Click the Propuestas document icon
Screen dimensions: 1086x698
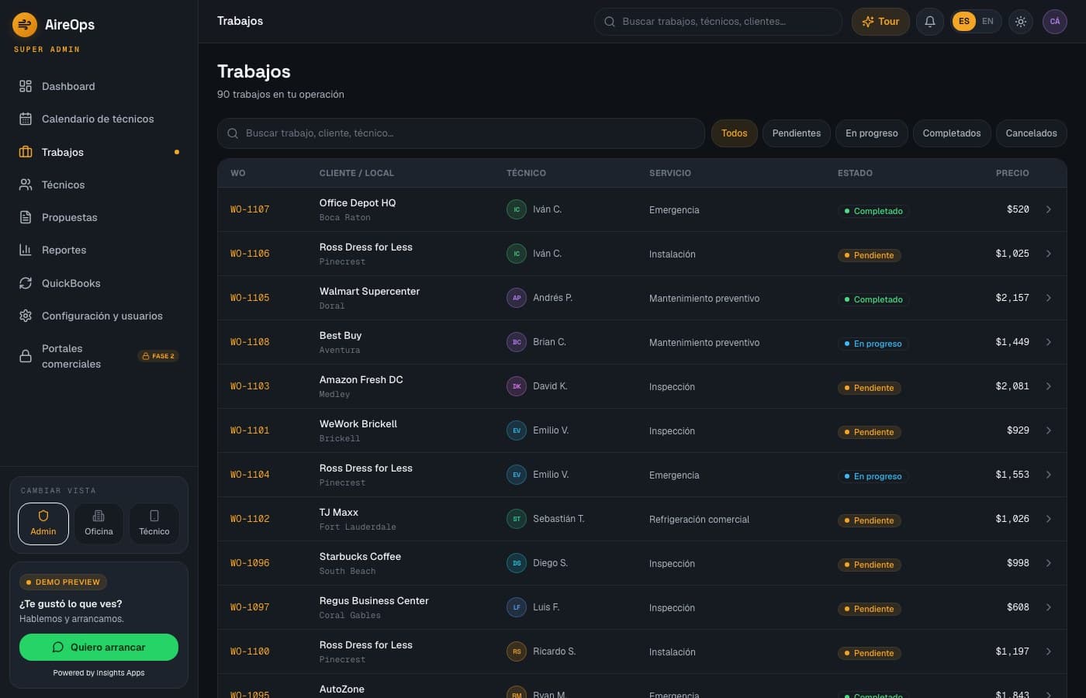(26, 217)
